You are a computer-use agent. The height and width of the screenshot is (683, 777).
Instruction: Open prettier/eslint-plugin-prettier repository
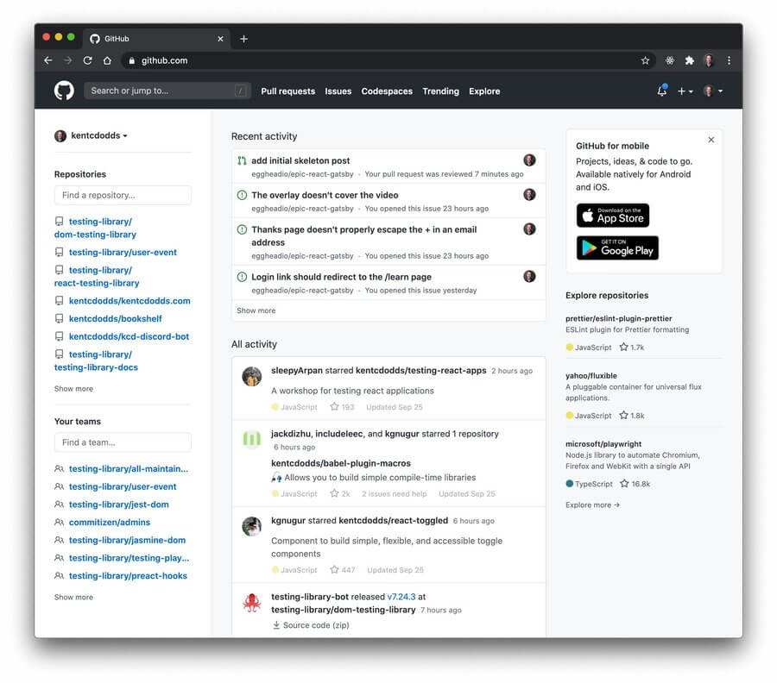[619, 319]
